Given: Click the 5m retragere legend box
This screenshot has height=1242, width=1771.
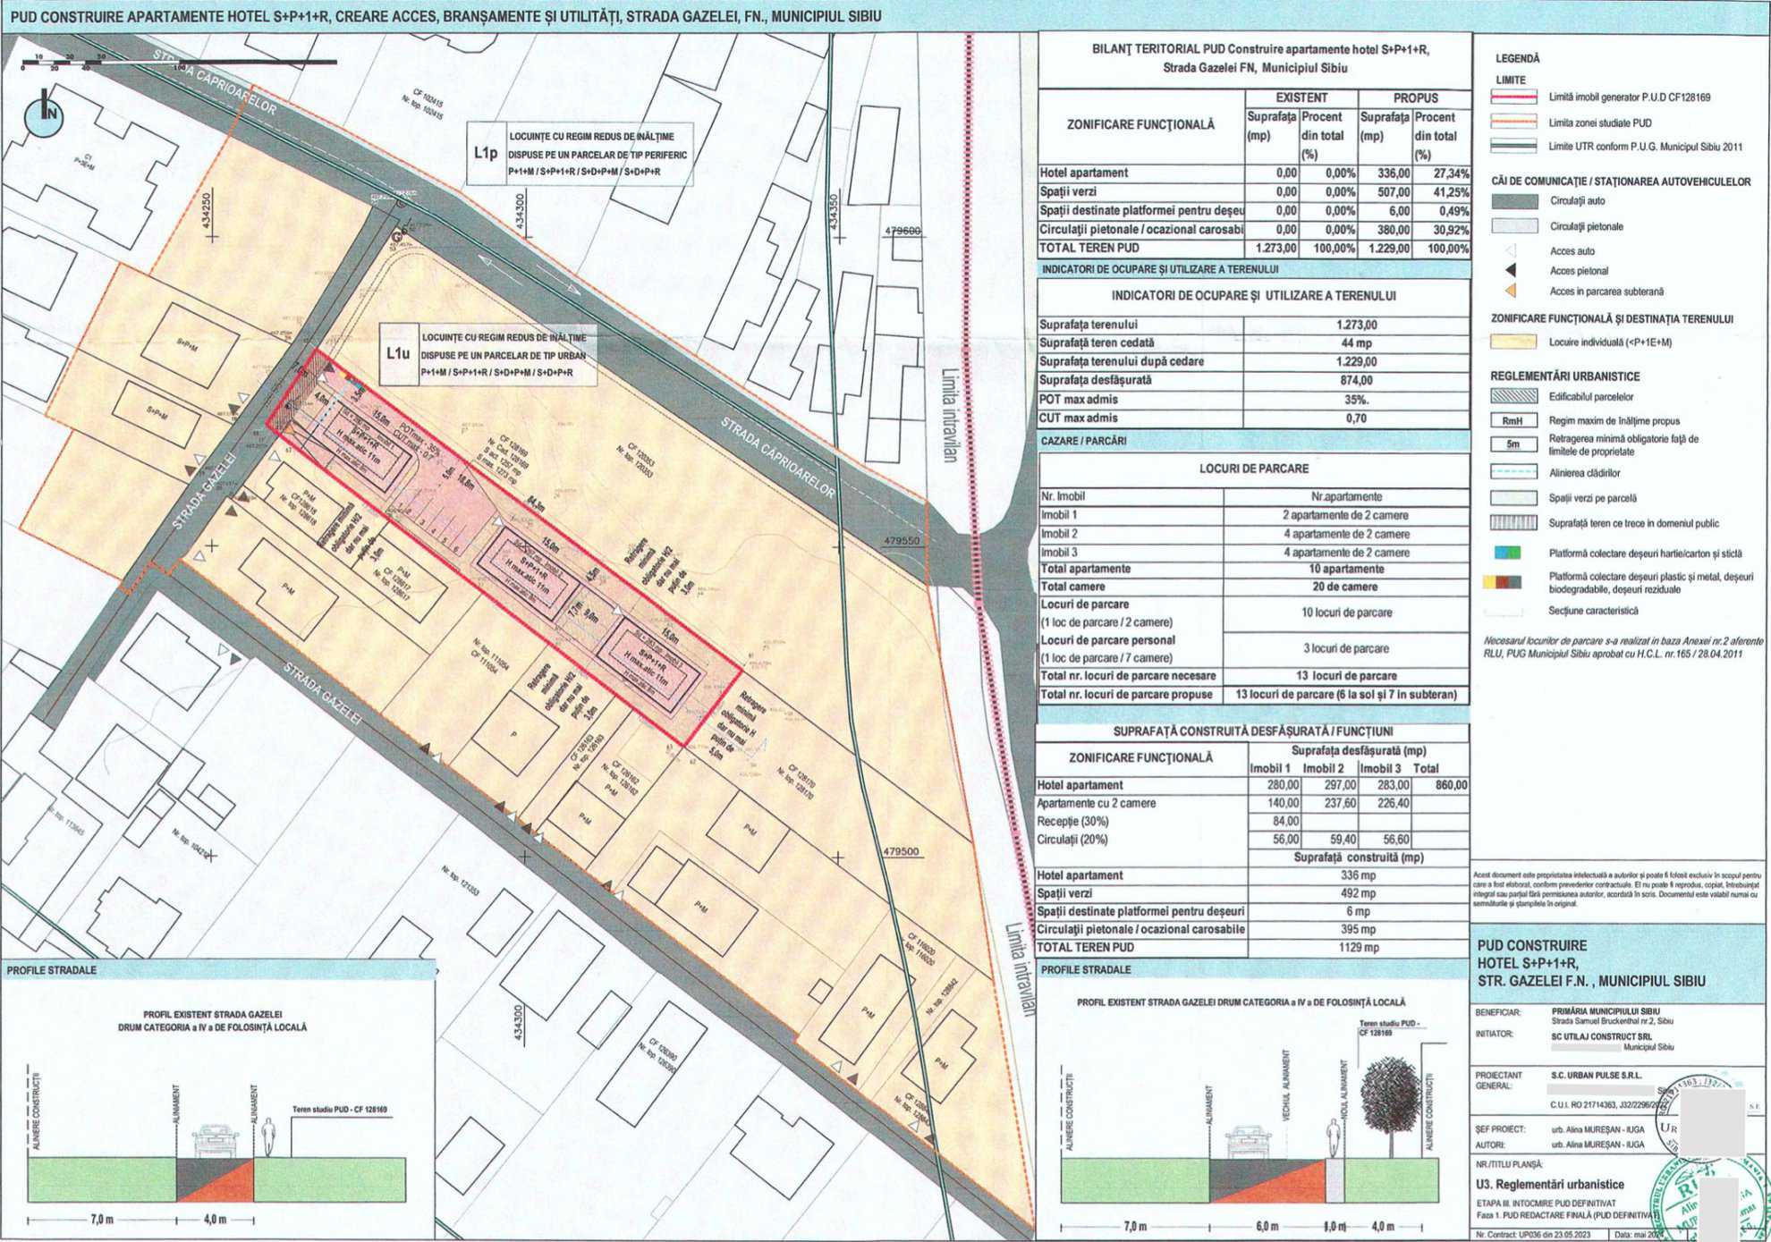Looking at the screenshot, I should 1513,444.
